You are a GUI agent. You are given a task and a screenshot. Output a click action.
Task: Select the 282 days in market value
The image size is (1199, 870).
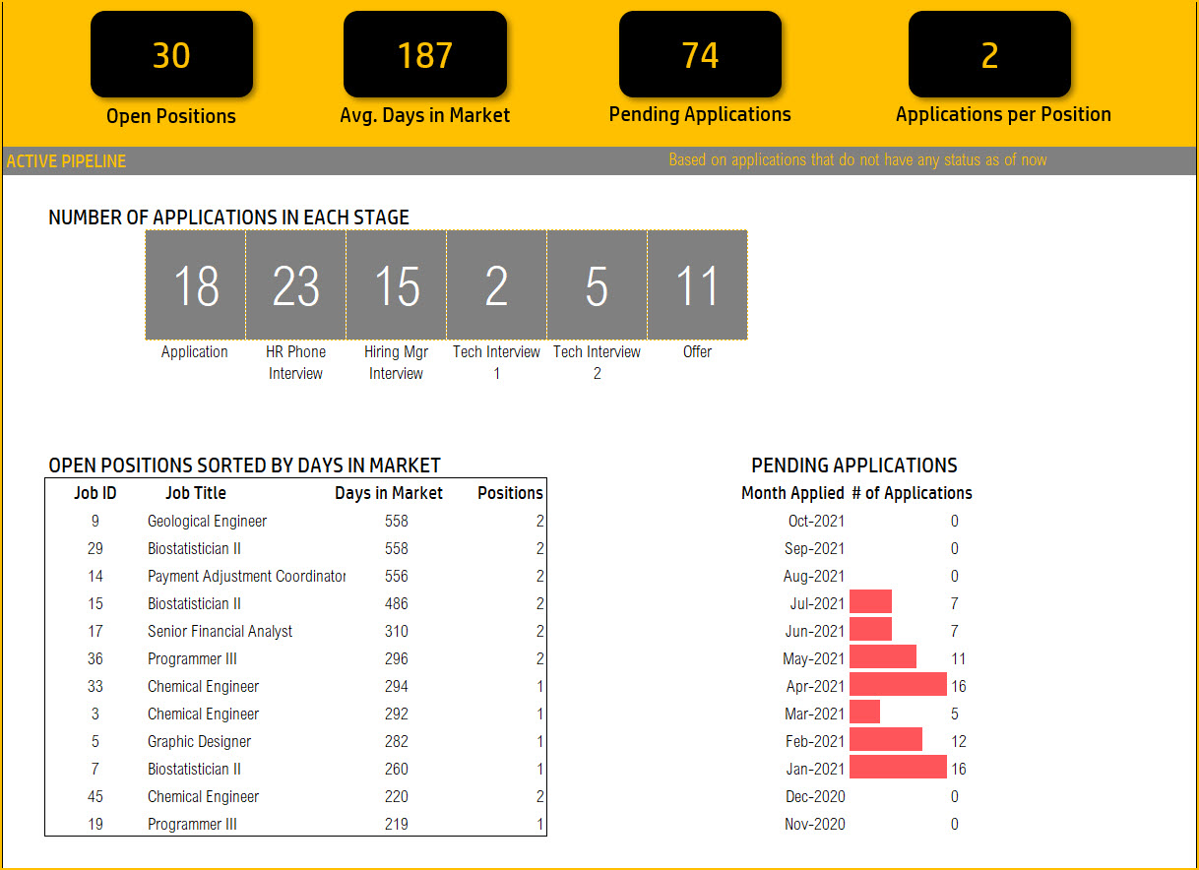397,741
